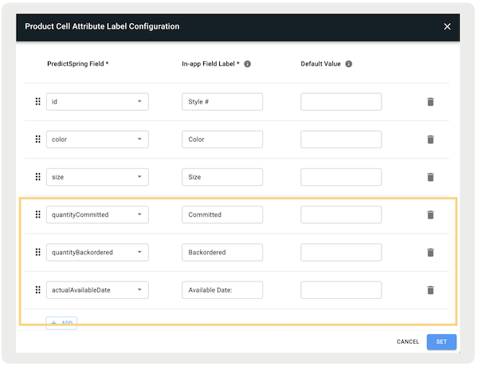Click the drag handle for id row
Viewport: 478px width, 366px height.
(37, 101)
